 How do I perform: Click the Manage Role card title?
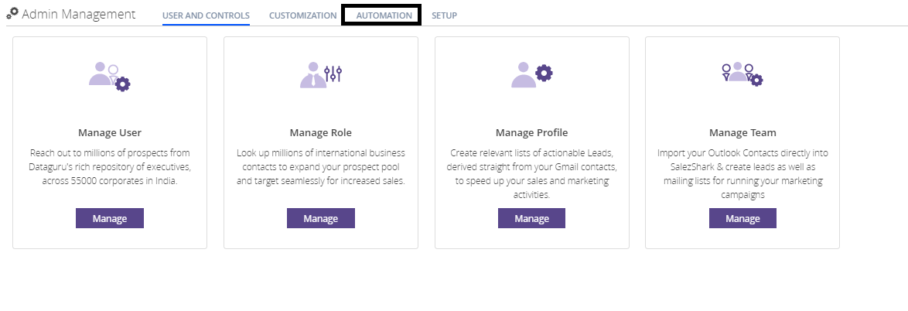[x=321, y=132]
